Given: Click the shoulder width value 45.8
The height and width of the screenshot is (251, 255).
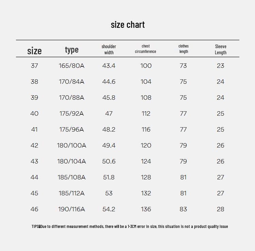Looking at the screenshot, I should pos(109,97).
